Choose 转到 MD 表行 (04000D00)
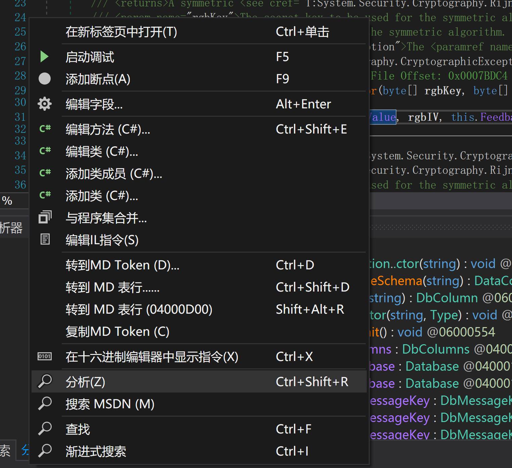The image size is (512, 468). 199,309
